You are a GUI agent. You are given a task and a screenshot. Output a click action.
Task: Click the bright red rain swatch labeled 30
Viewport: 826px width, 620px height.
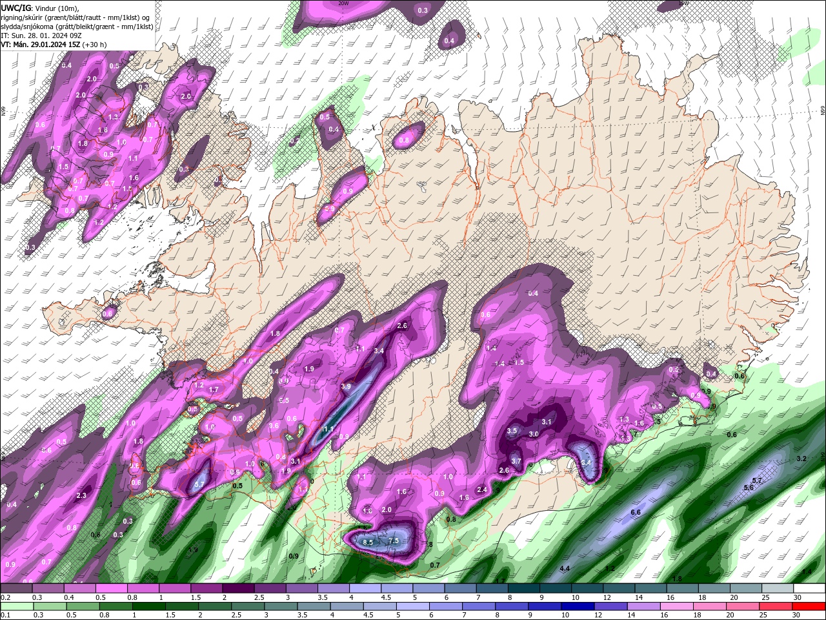click(x=809, y=606)
